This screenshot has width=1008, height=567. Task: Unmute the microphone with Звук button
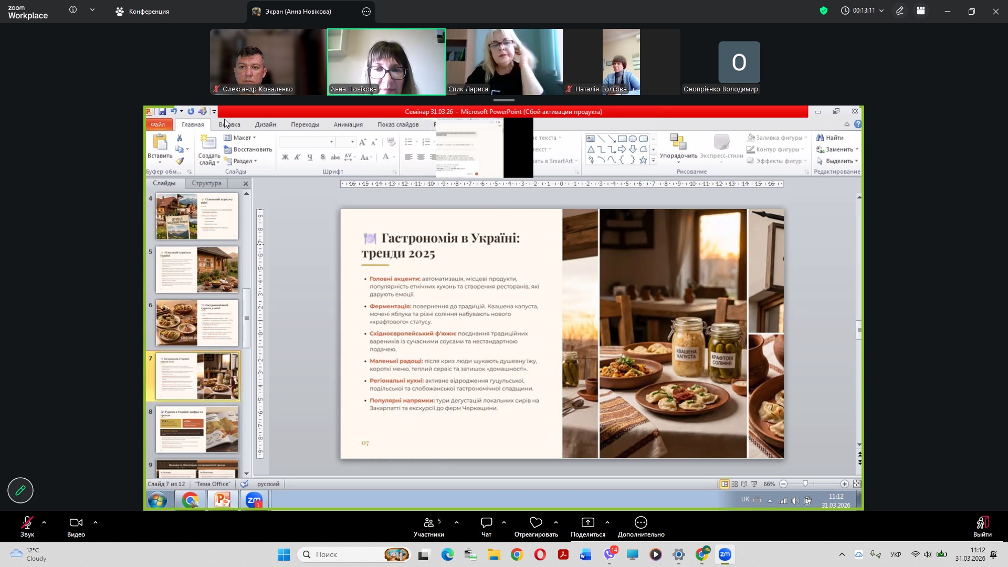[27, 523]
